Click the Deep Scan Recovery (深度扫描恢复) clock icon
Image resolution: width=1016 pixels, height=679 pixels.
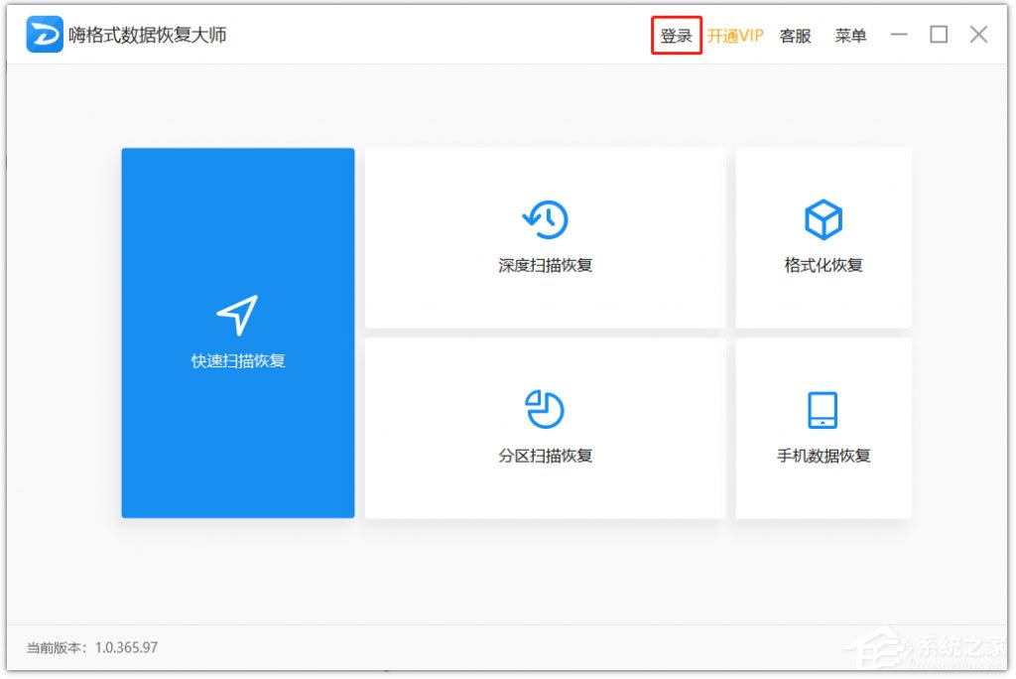click(543, 218)
